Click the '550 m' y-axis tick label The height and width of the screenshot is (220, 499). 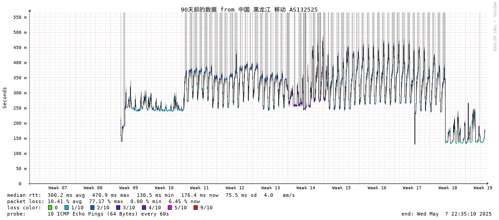(20, 17)
